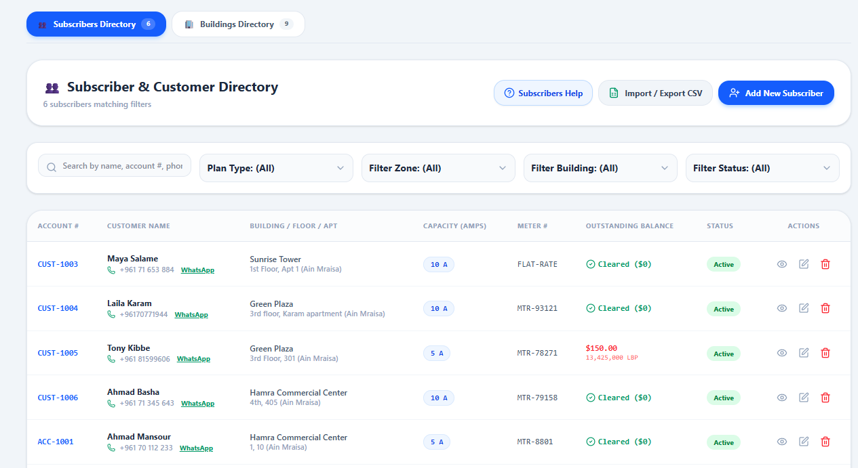Edit Maya Salame's subscriber record
Screen dimensions: 858x468
pyautogui.click(x=804, y=264)
